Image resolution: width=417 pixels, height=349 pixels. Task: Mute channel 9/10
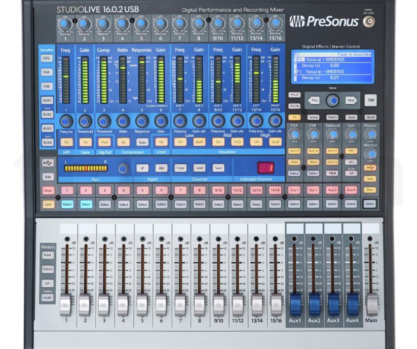[218, 190]
